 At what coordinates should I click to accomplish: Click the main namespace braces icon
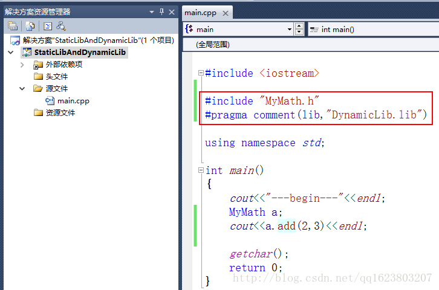point(189,29)
